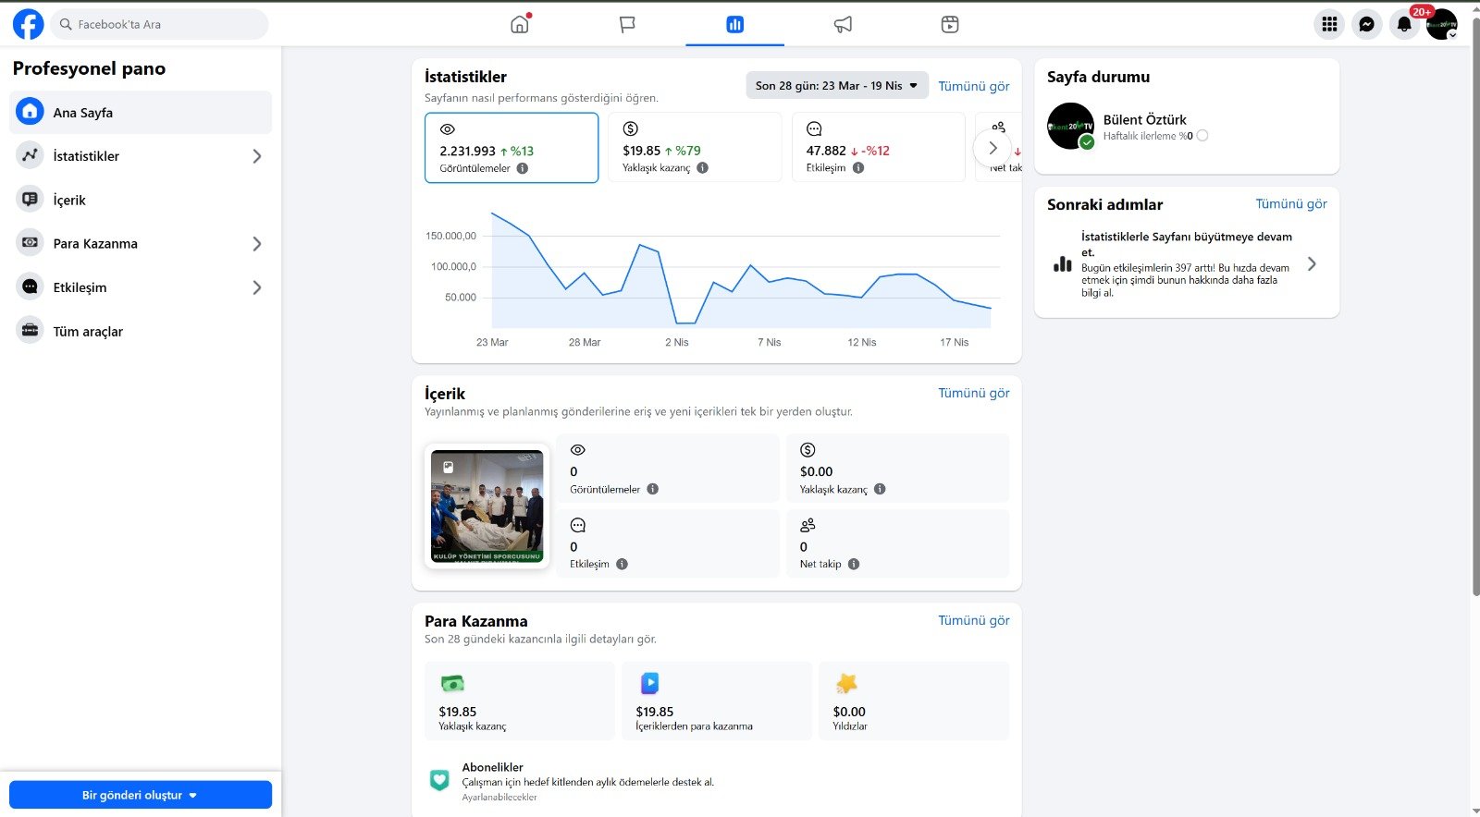
Task: Open the Pages flag icon
Action: [627, 24]
